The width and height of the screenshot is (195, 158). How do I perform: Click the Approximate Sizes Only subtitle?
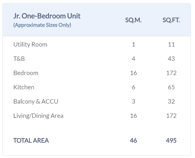(42, 25)
